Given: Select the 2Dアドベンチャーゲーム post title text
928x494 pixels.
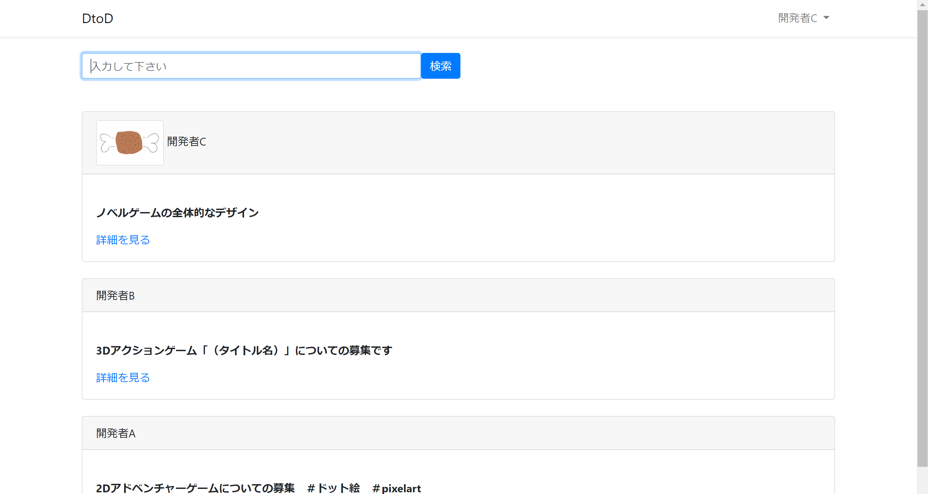Looking at the screenshot, I should coord(195,488).
